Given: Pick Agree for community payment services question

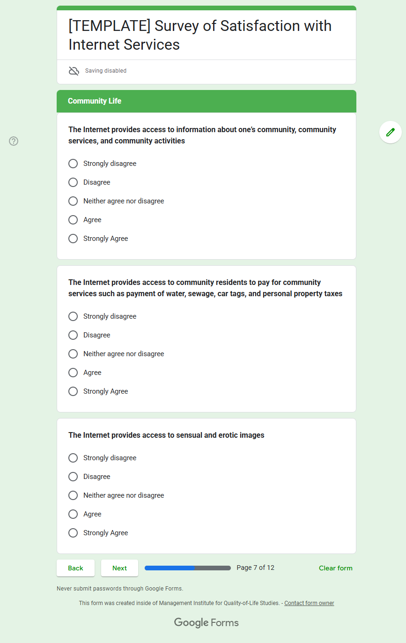Looking at the screenshot, I should 73,373.
